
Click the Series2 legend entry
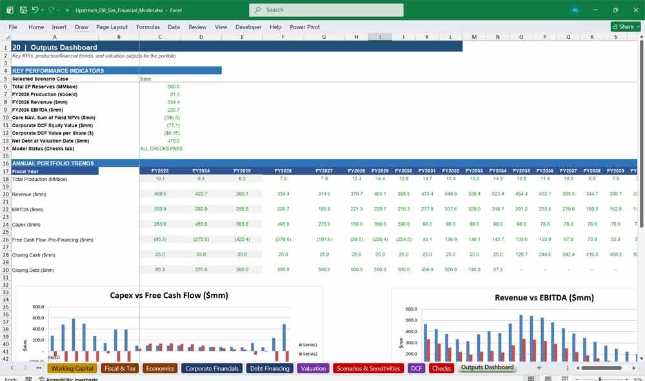pyautogui.click(x=308, y=354)
